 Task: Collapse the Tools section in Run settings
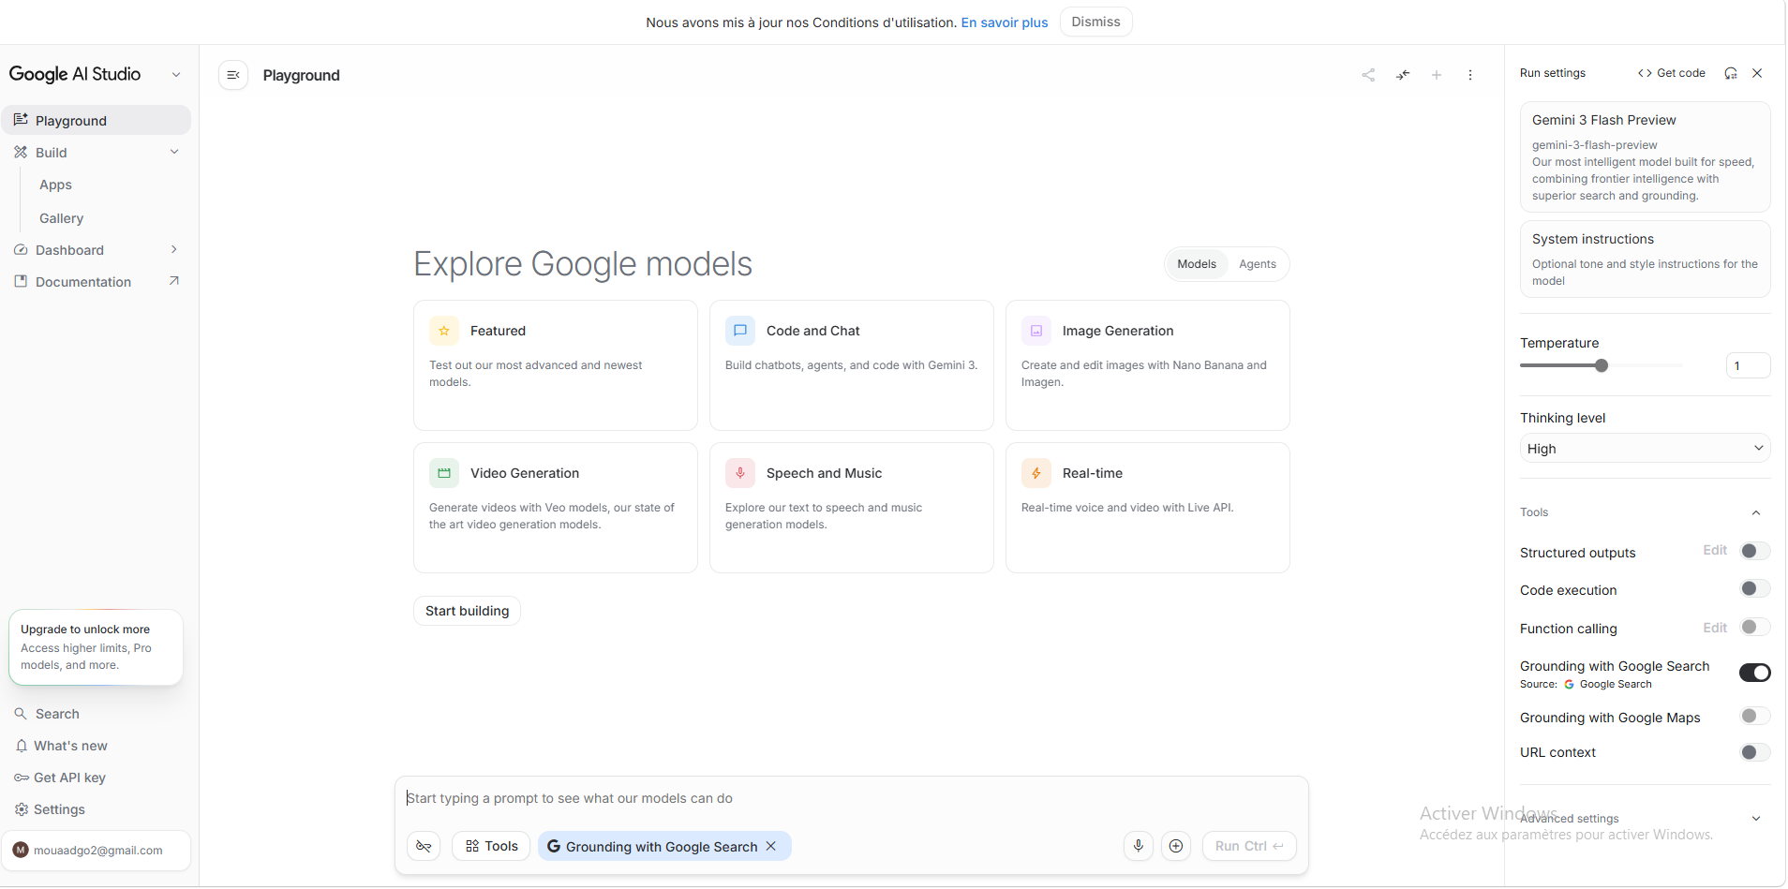[1756, 512]
